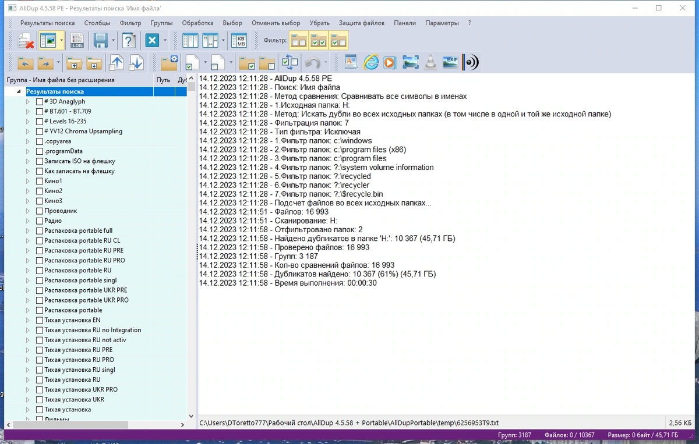Viewport: 699px width, 444px height.
Task: Click the EXIF viewer icon
Action: 450,62
